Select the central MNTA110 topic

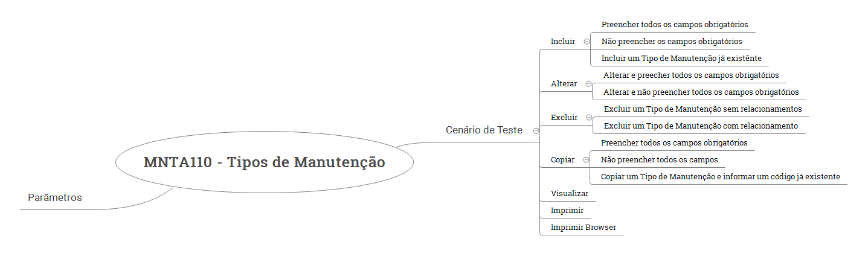coord(264,162)
